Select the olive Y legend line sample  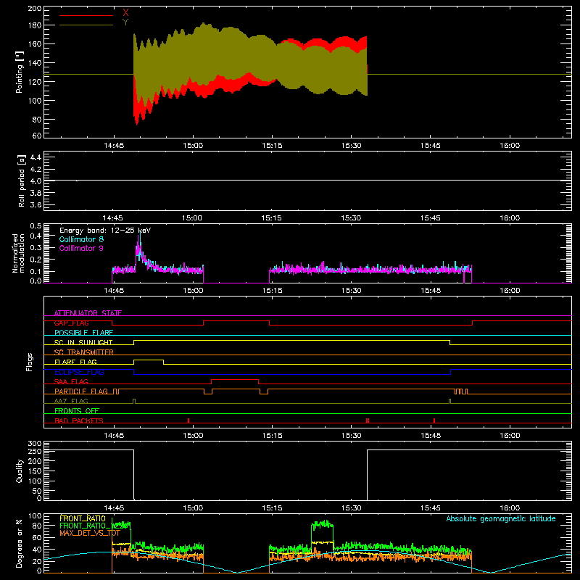point(86,25)
